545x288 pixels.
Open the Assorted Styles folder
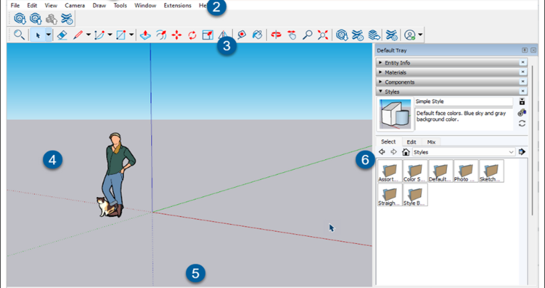point(390,171)
